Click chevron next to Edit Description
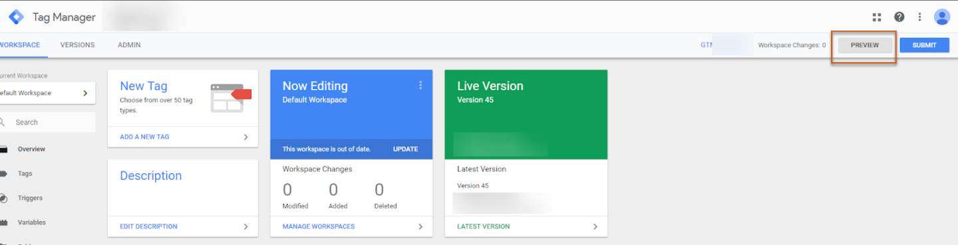 pyautogui.click(x=245, y=226)
